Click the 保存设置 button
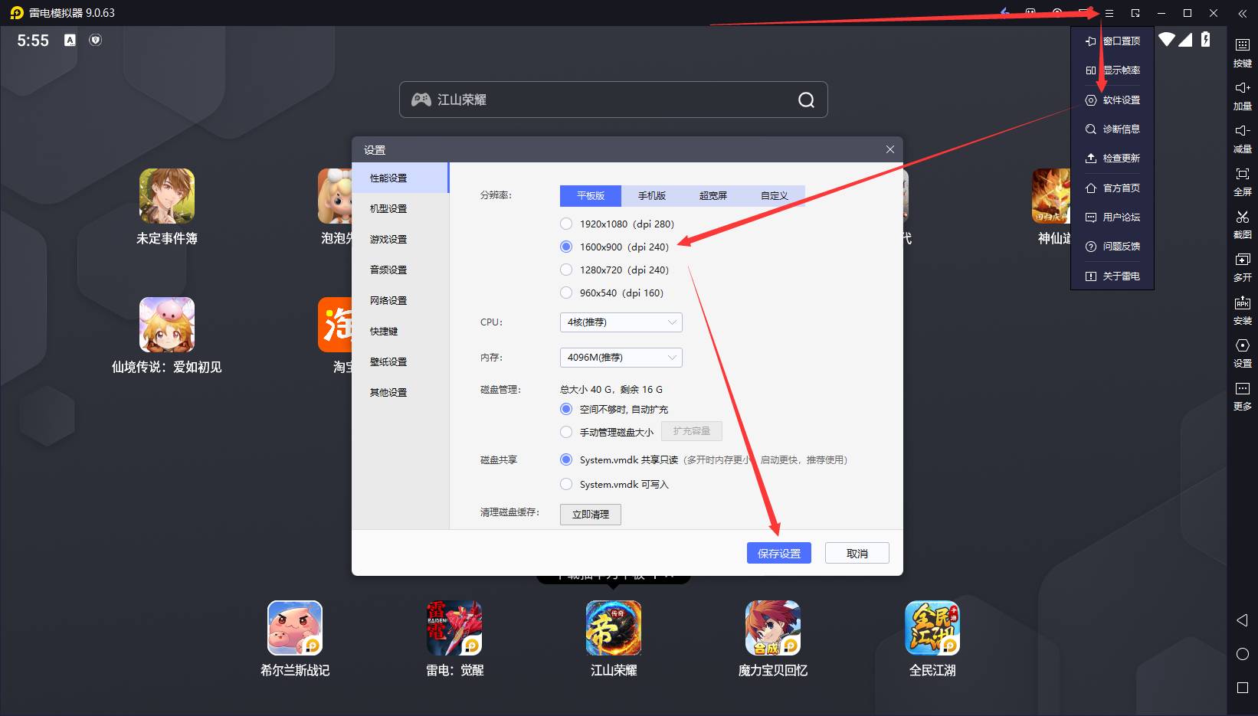Screen dimensions: 1258x716 pyautogui.click(x=778, y=554)
